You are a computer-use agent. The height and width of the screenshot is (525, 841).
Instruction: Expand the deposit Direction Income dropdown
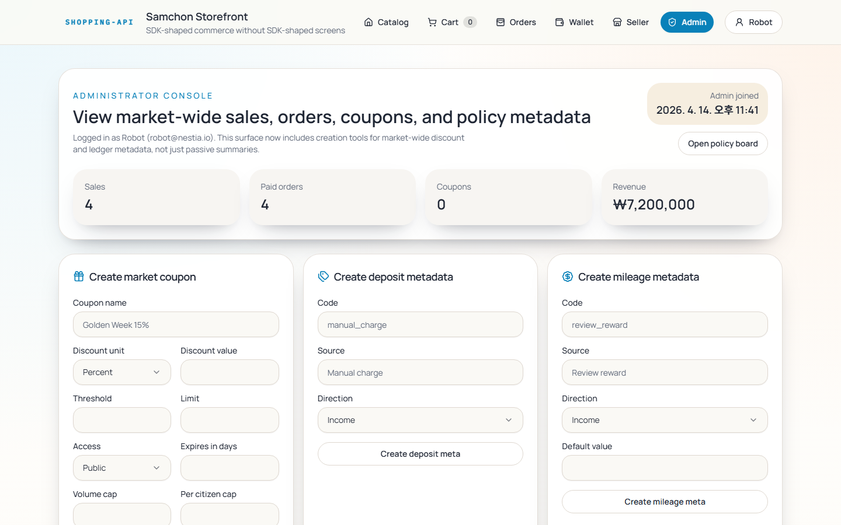420,420
